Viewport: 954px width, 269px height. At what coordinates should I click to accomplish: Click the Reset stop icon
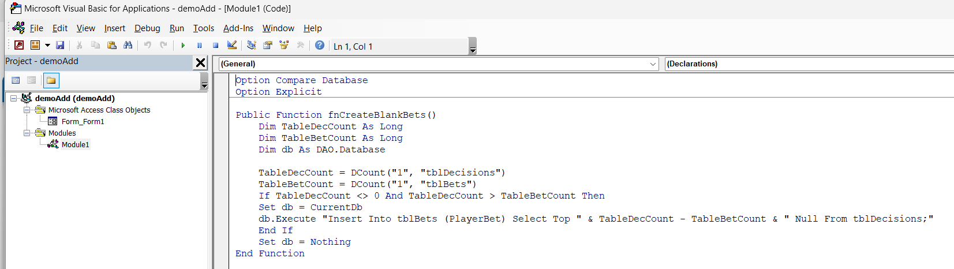pos(215,45)
